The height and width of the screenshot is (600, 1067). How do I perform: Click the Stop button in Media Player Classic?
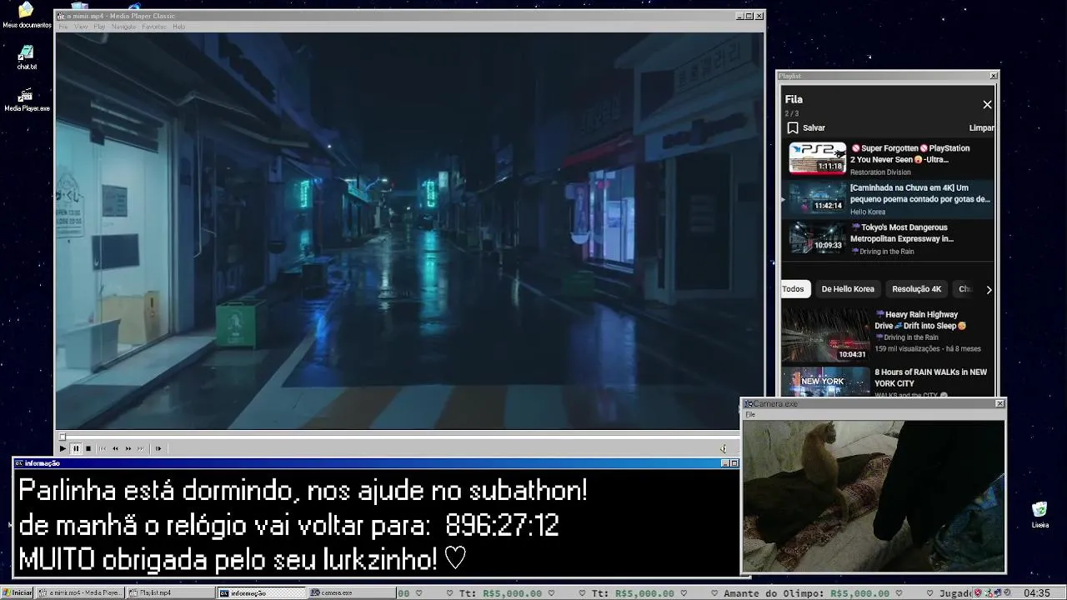point(88,448)
